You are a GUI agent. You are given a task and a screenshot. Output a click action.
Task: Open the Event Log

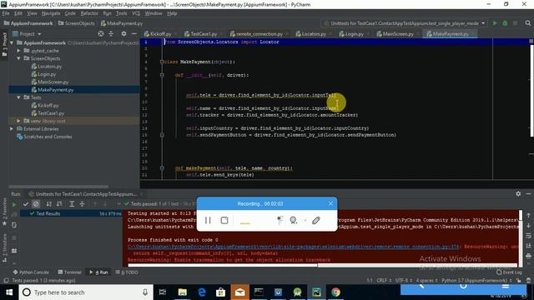[x=509, y=272]
